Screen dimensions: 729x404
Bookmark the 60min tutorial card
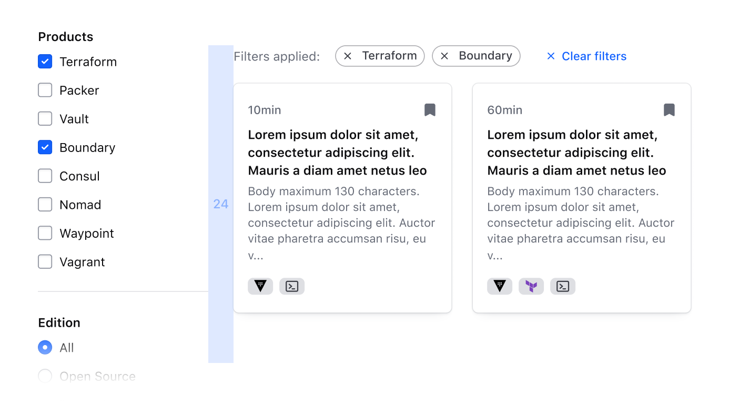[x=669, y=110]
